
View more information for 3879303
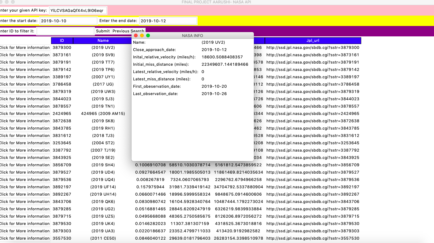pyautogui.click(x=24, y=231)
